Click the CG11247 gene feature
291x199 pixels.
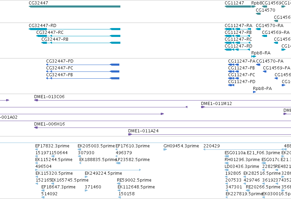[x=238, y=6]
